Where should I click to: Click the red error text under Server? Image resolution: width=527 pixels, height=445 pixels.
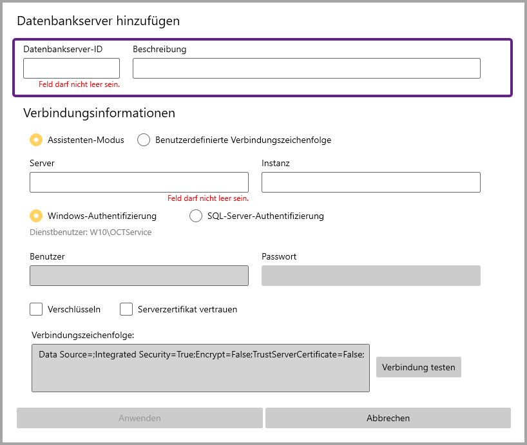(207, 198)
